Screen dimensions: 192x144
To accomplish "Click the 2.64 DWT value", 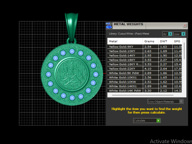I will tap(164, 69).
